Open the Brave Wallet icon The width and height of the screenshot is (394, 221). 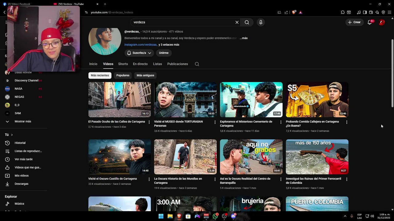[371, 12]
